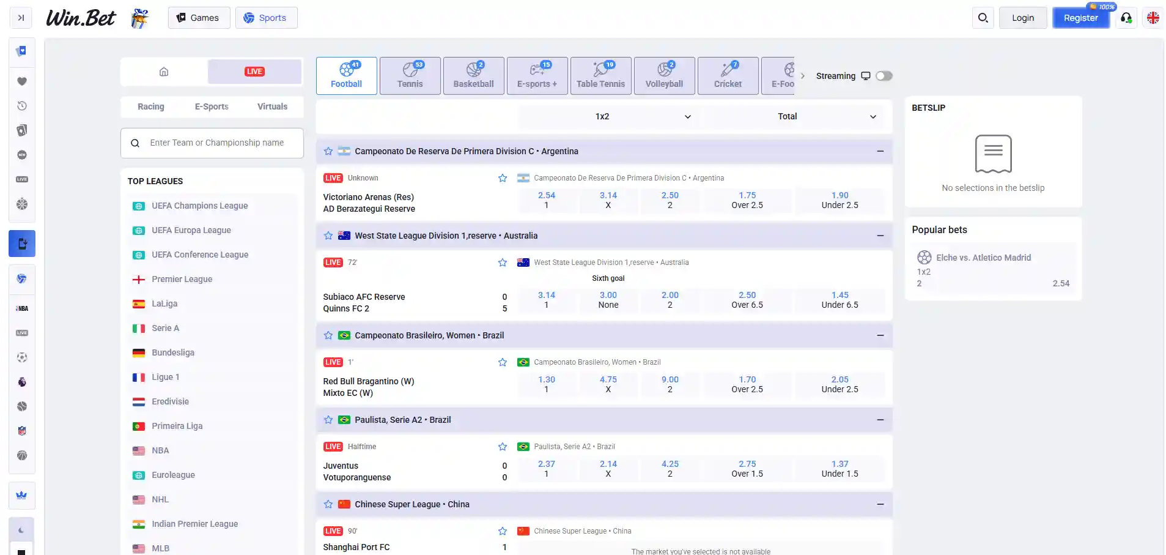Open the Virtuals tab
The height and width of the screenshot is (555, 1166).
(272, 106)
